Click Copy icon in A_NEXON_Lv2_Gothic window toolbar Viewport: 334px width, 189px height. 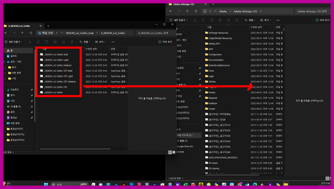point(38,42)
